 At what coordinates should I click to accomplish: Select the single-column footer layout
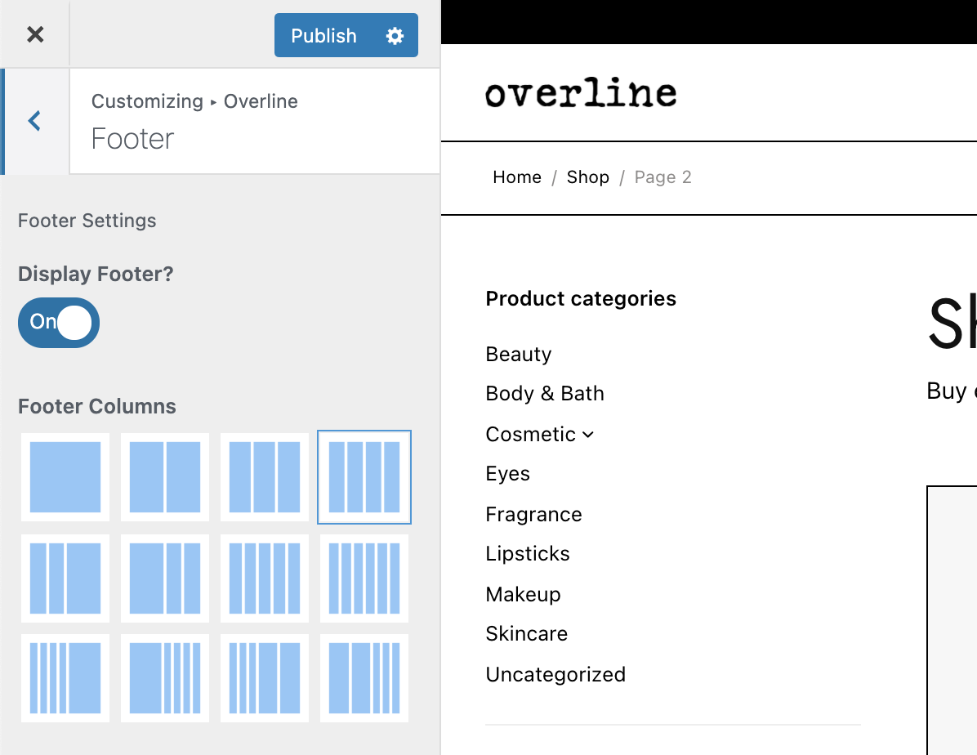(x=65, y=476)
